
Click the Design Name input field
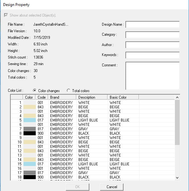(152, 25)
